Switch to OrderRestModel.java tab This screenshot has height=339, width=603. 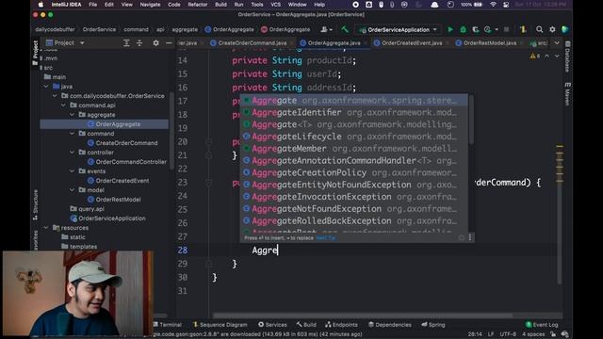coord(490,43)
